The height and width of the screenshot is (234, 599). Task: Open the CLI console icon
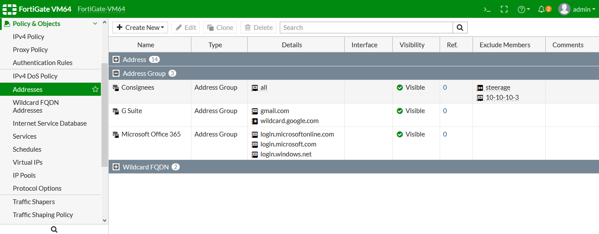click(x=487, y=9)
